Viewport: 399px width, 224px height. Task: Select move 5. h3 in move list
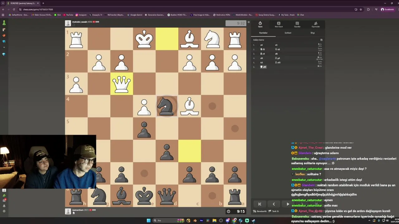click(262, 63)
